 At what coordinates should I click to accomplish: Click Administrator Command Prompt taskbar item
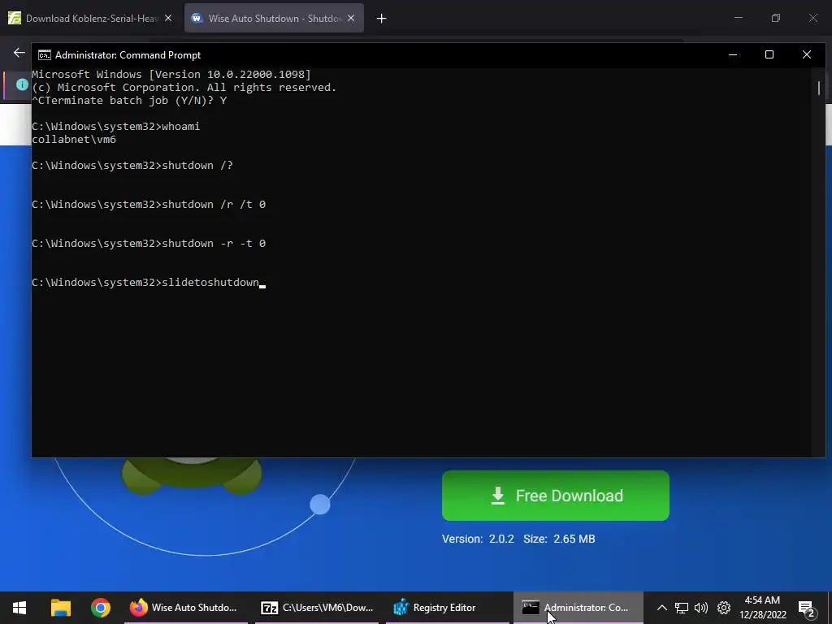(578, 608)
